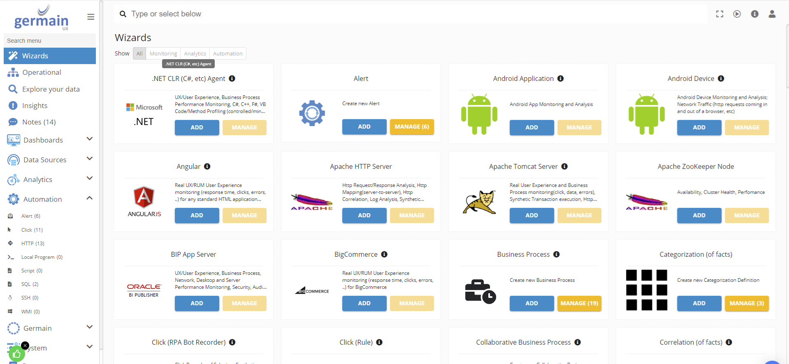Open Explore your data menu item

pos(51,89)
